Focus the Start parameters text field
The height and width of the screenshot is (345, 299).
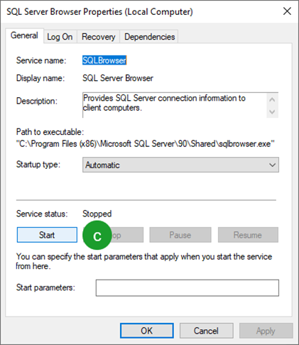point(187,287)
